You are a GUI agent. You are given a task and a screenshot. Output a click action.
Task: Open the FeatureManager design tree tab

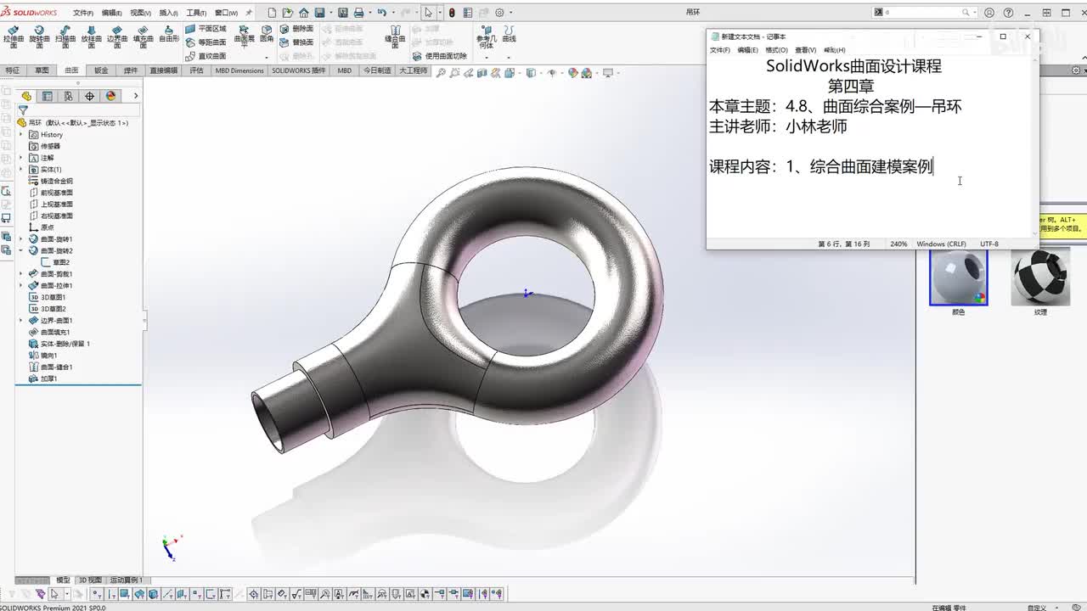click(x=26, y=96)
